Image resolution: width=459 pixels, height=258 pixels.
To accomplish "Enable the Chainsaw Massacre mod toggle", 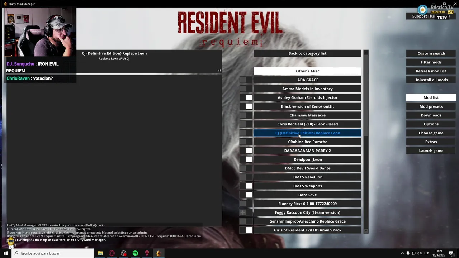I will [246, 115].
